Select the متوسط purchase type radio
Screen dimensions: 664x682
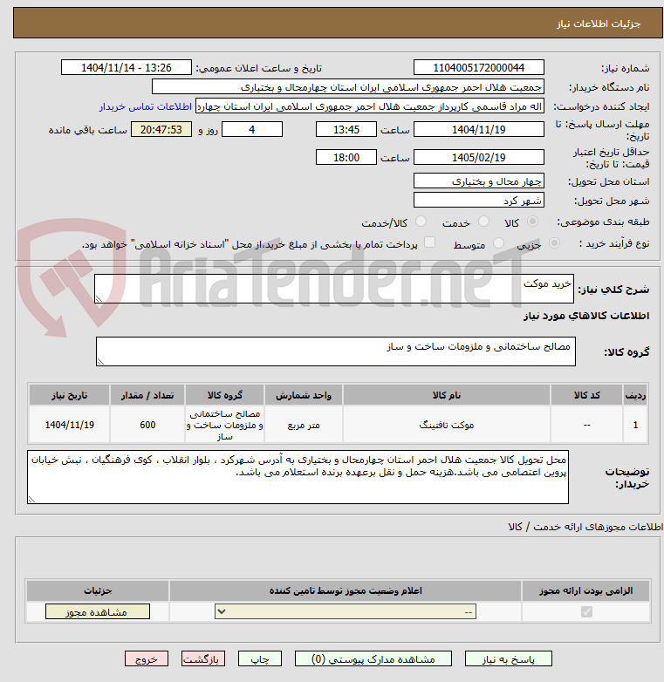[x=498, y=243]
